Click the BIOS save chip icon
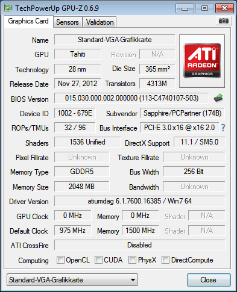Image resolution: width=237 pixels, height=292 pixels. [x=218, y=98]
